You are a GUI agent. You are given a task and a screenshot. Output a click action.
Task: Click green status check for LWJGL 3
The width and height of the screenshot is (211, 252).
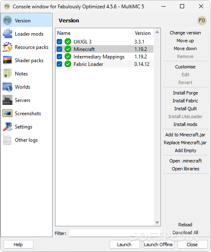pyautogui.click(x=68, y=41)
